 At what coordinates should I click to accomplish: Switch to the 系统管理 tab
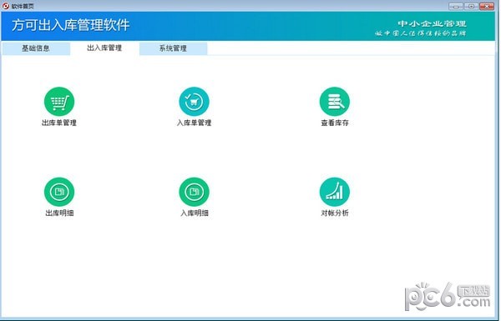click(x=173, y=48)
